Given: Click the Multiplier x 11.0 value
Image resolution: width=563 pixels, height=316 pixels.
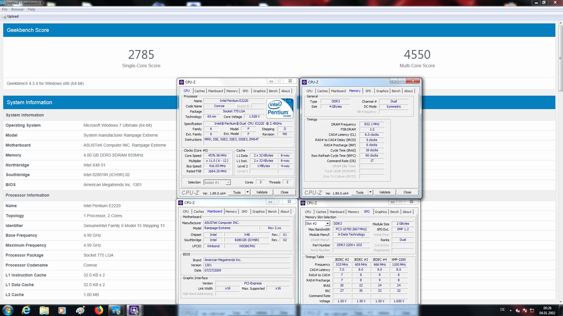Looking at the screenshot, I should (x=217, y=161).
